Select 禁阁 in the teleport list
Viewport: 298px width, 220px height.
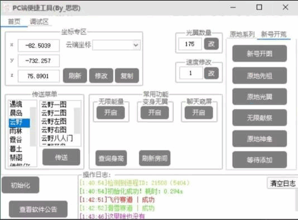(16, 157)
